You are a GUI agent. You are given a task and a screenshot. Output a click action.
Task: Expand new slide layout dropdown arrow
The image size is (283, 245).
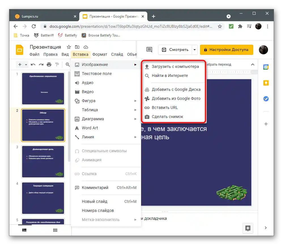pyautogui.click(x=26, y=65)
